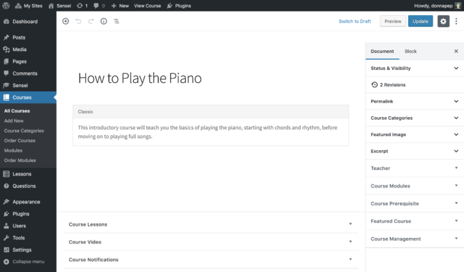Click the Update button
Viewport: 464px width, 272px height.
[420, 21]
